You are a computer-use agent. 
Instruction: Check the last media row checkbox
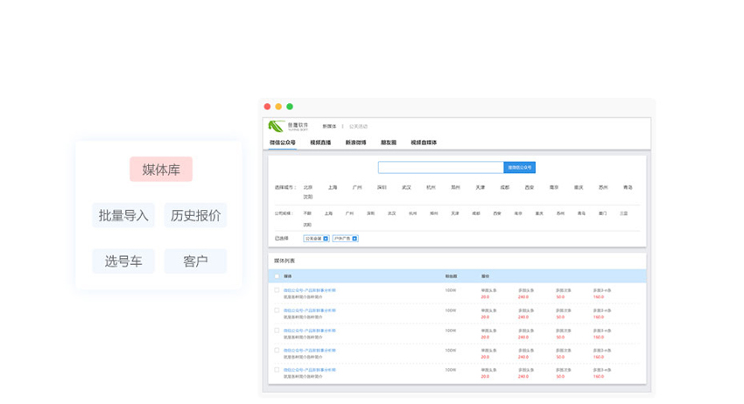[x=277, y=370]
